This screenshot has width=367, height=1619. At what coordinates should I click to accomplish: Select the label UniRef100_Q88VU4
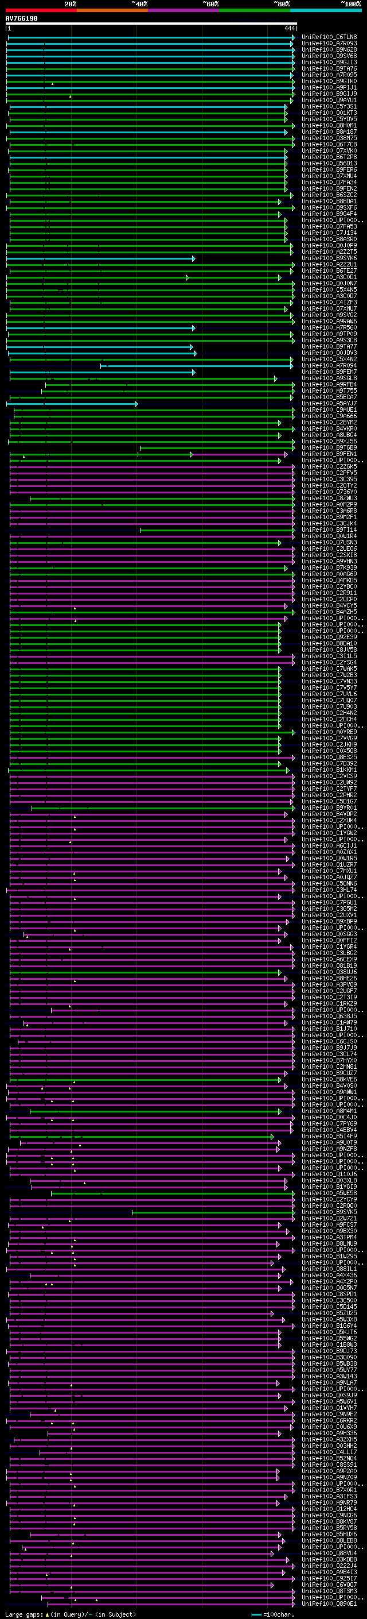tap(329, 1553)
